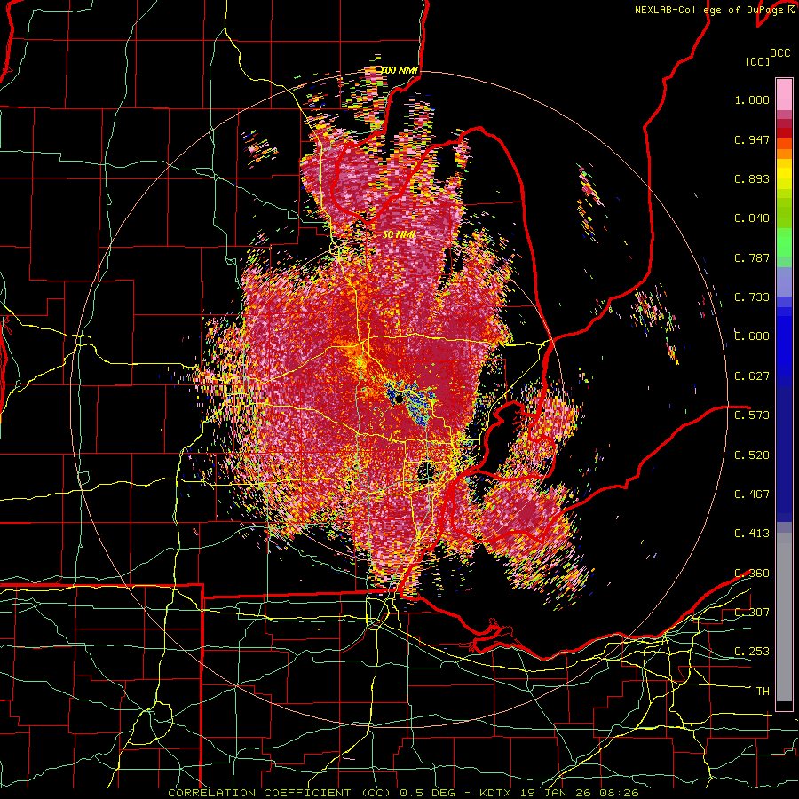This screenshot has height=799, width=799.
Task: Click the black radar site dot at the center
Action: pyautogui.click(x=398, y=399)
